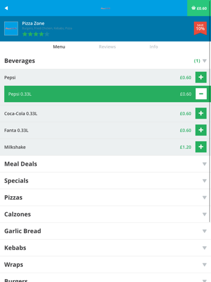
Task: Expand the Pizzas category
Action: point(105,197)
